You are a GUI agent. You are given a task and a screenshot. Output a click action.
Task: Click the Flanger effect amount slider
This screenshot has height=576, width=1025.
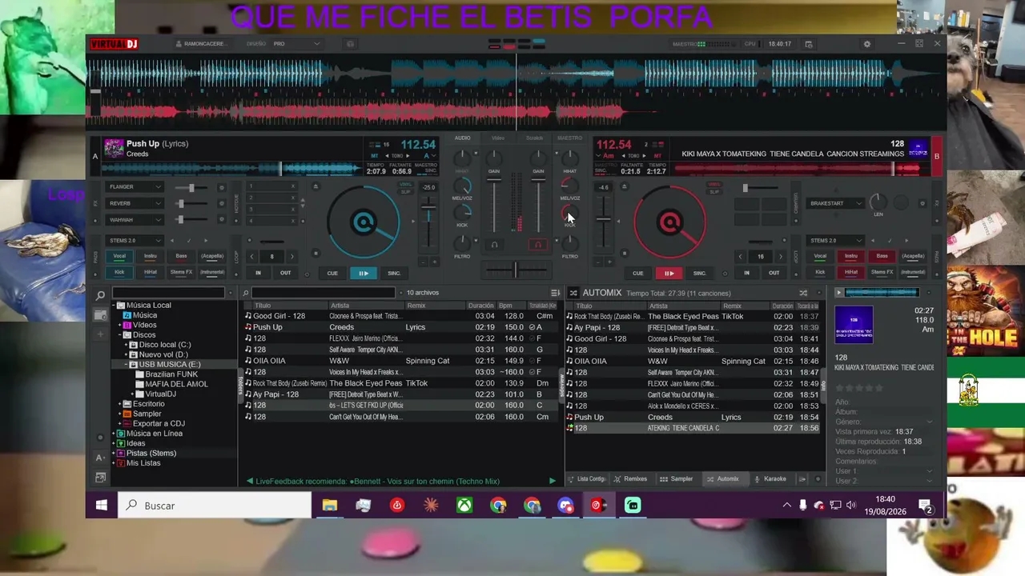[x=191, y=187]
